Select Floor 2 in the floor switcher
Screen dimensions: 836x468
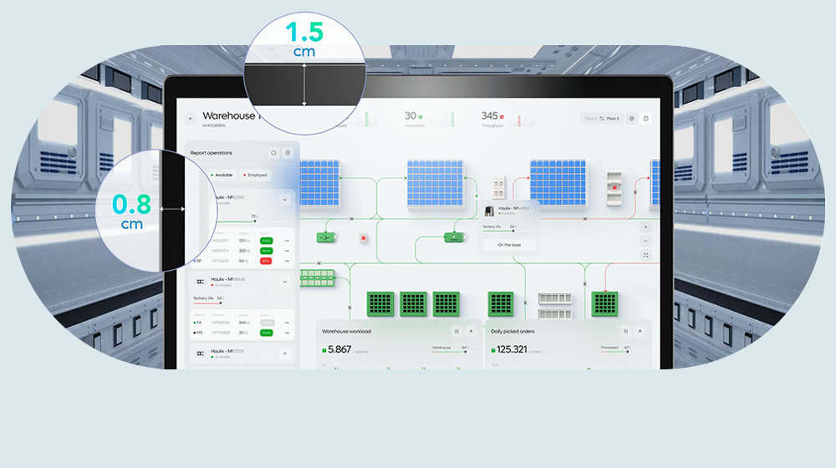(613, 119)
